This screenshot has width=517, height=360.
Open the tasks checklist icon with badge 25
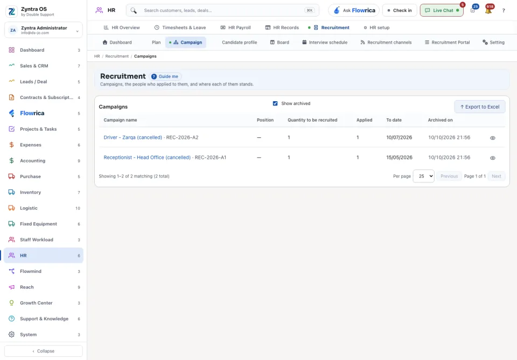[x=473, y=11]
